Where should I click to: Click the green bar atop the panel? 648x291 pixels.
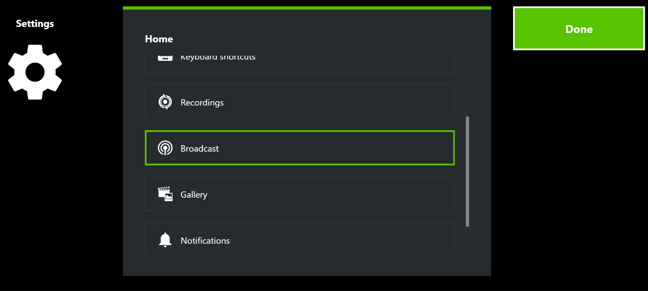[x=307, y=8]
